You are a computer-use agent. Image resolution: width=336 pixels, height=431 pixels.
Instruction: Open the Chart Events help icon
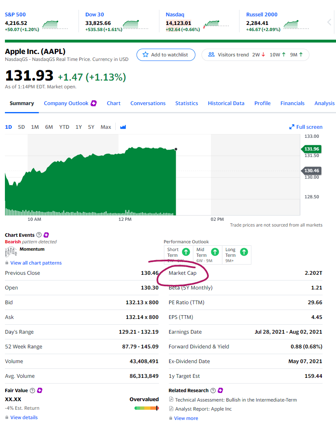[x=38, y=235]
